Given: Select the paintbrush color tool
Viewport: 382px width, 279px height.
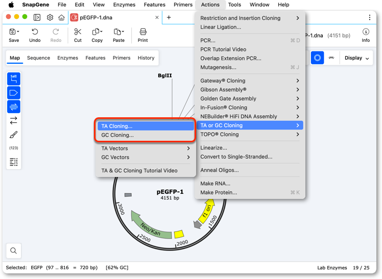Looking at the screenshot, I should (x=14, y=135).
